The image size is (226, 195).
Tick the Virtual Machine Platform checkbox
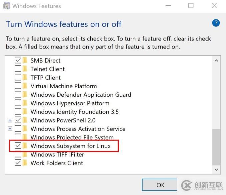click(18, 86)
